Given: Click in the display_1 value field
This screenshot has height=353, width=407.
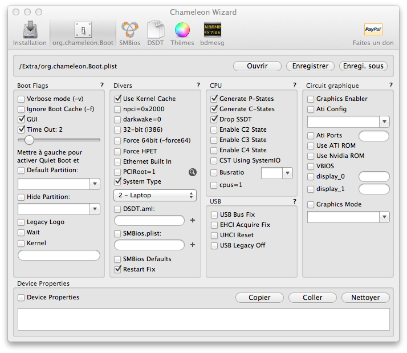Looking at the screenshot, I should 374,189.
